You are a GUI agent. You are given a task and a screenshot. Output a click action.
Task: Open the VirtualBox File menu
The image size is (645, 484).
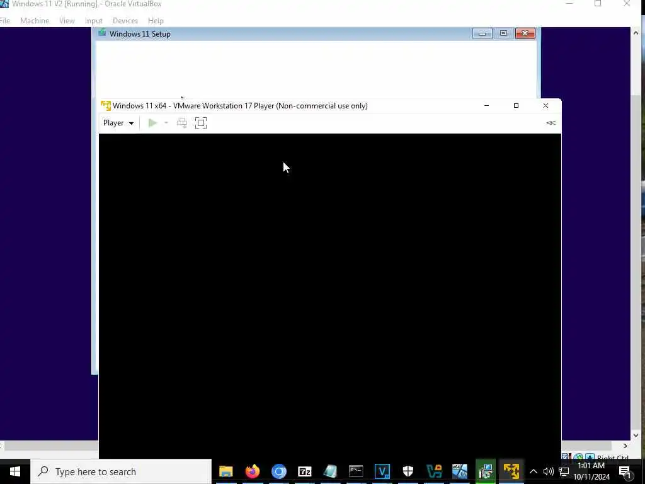click(5, 21)
